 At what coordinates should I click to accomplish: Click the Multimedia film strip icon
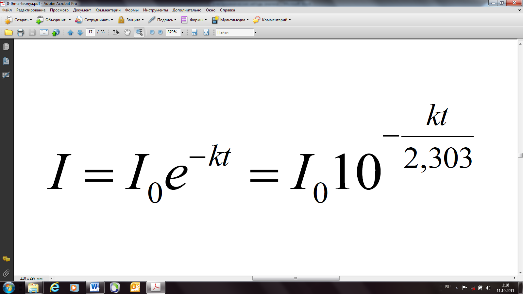coord(215,20)
